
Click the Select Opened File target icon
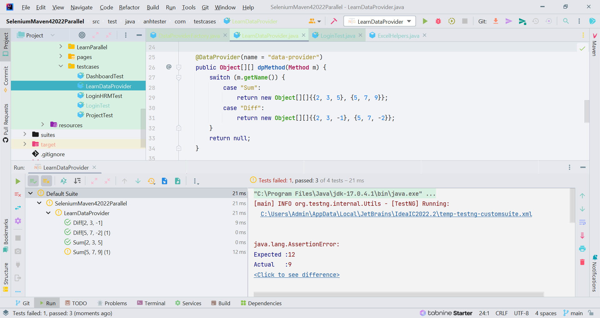point(82,35)
